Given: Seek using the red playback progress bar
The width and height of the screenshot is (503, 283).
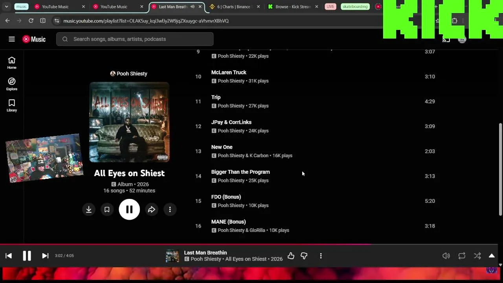Looking at the screenshot, I should point(249,244).
